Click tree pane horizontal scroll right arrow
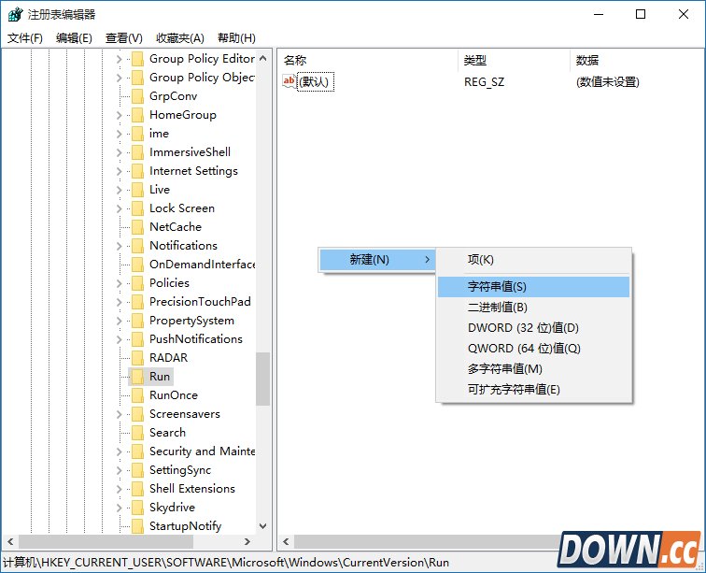This screenshot has width=706, height=573. 247,541
